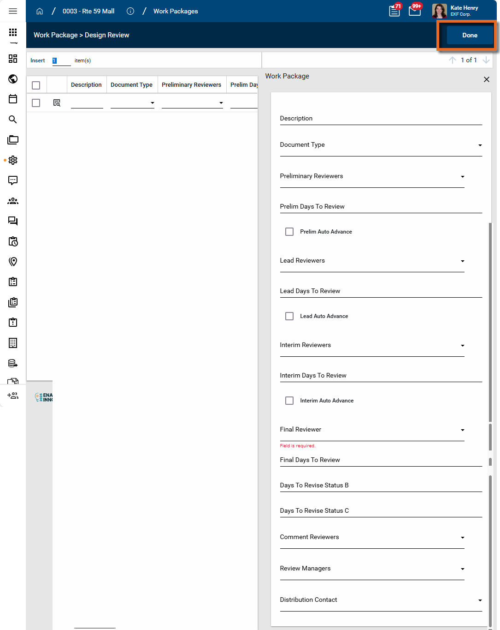Check the Interim Auto Advance checkbox
The image size is (500, 630).
(289, 401)
